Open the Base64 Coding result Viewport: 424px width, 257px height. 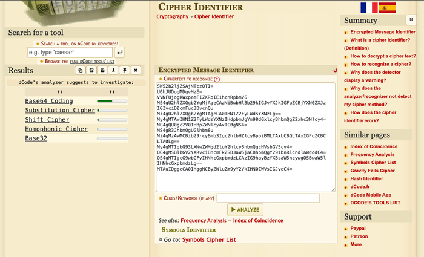point(49,101)
